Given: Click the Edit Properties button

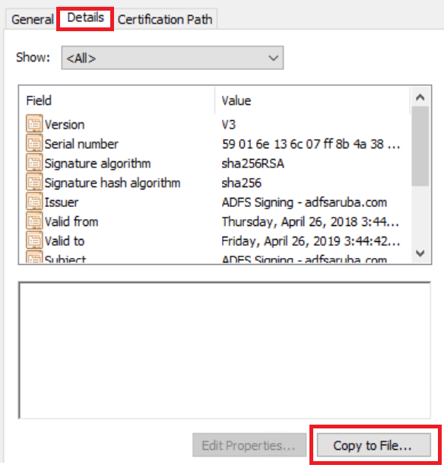Looking at the screenshot, I should point(249,445).
